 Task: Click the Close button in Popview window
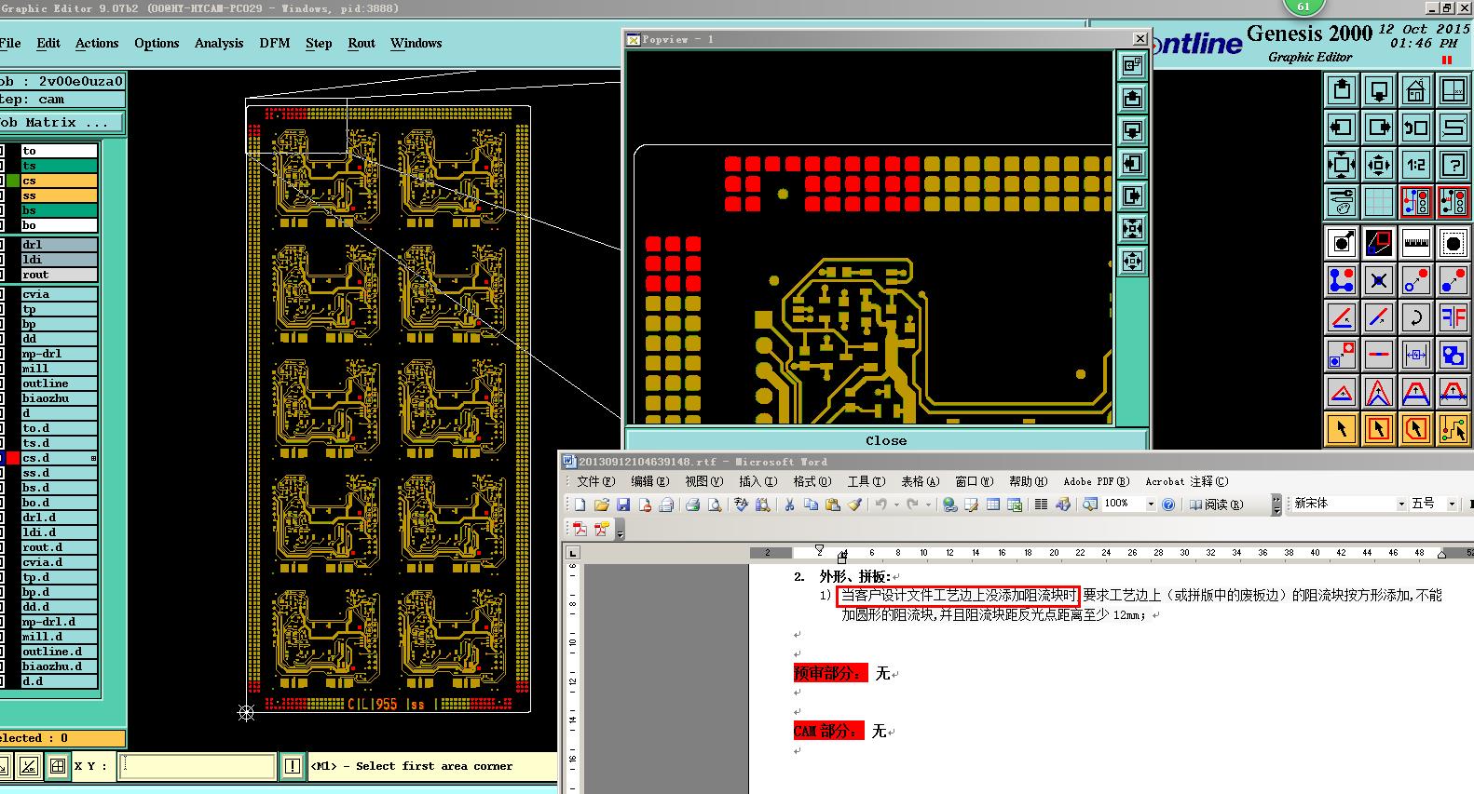click(x=885, y=440)
